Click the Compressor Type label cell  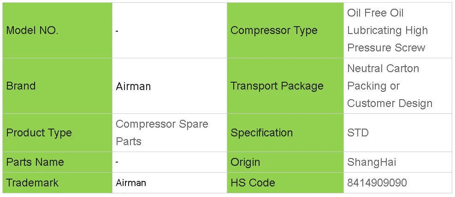[x=274, y=31]
